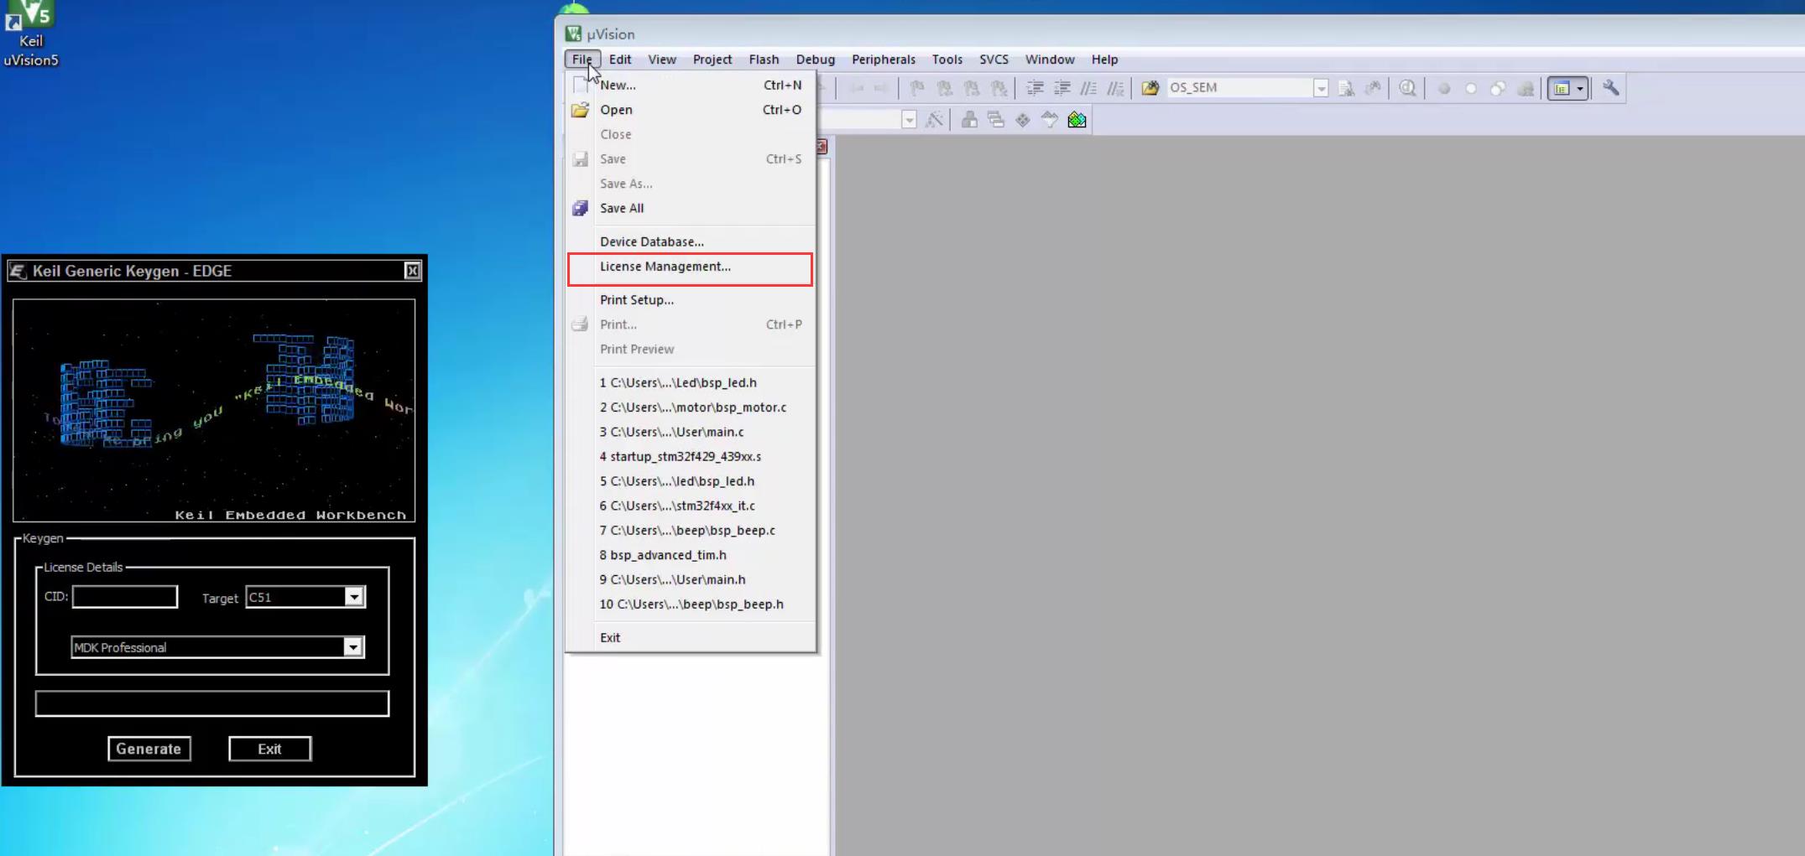Open Manage Multi-Project Workspace icon
Viewport: 1805px width, 856px height.
point(996,120)
